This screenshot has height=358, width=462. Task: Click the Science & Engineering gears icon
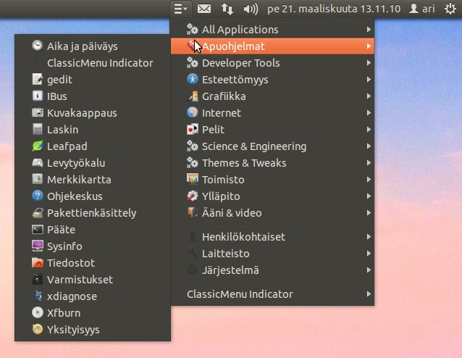tap(193, 146)
